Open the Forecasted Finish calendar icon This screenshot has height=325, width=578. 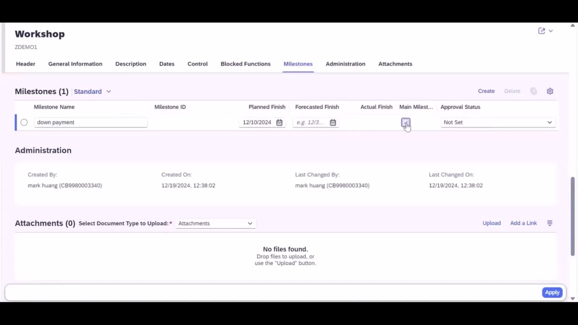point(332,122)
